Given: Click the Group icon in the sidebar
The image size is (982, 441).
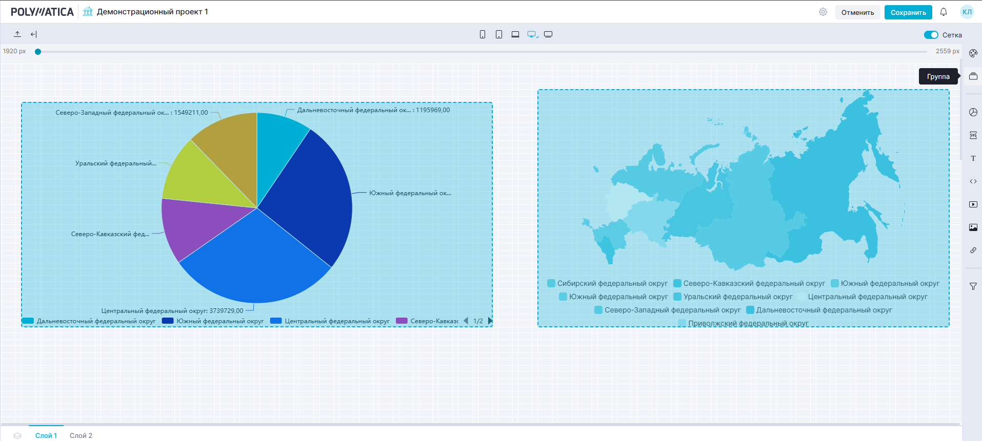Looking at the screenshot, I should coord(973,76).
